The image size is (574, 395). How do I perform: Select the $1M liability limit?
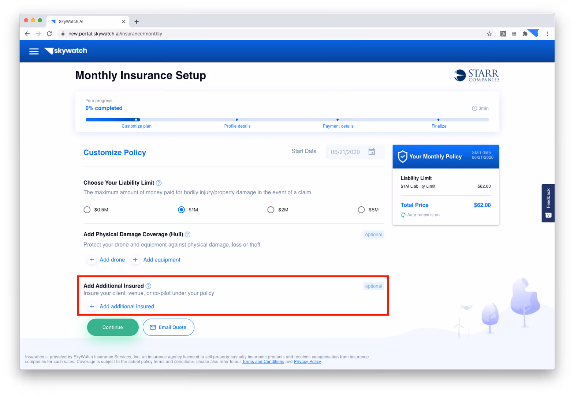[181, 210]
